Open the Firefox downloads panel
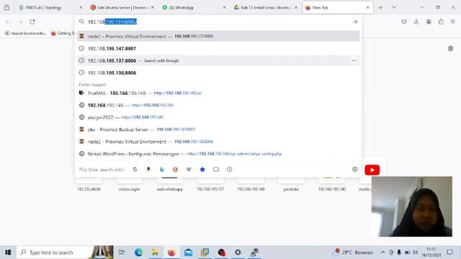Image resolution: width=461 pixels, height=259 pixels. [x=416, y=22]
